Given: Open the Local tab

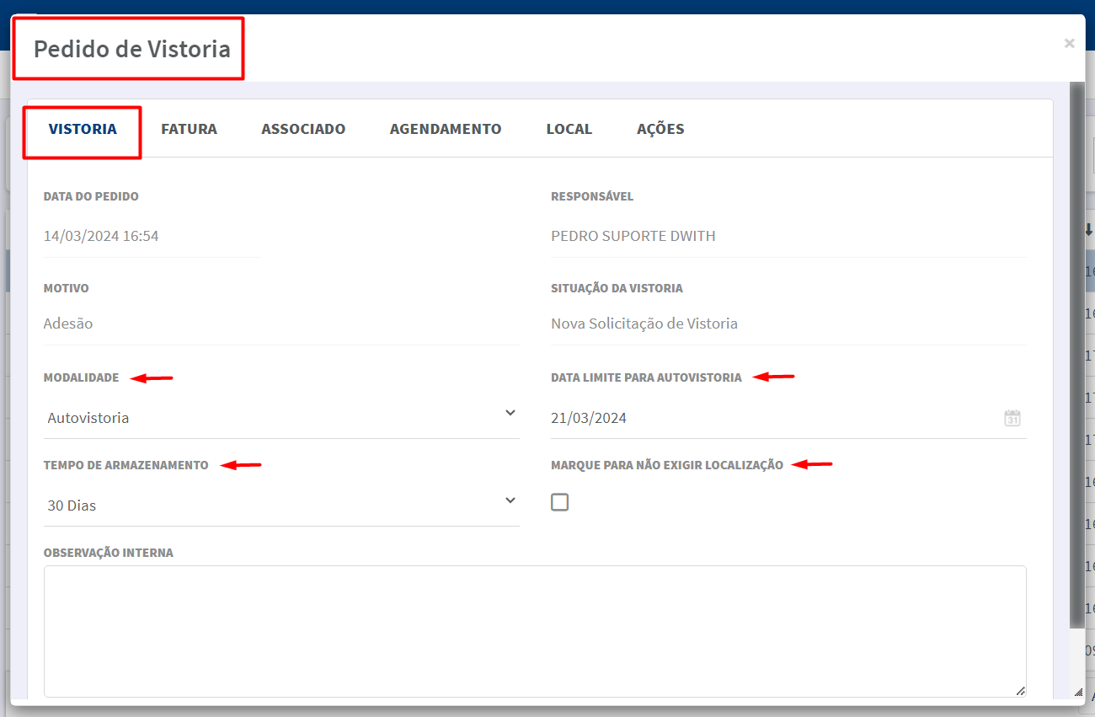Looking at the screenshot, I should [x=569, y=129].
